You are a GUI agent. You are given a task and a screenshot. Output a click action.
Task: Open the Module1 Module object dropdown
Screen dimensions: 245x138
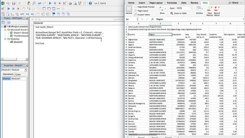(25, 70)
